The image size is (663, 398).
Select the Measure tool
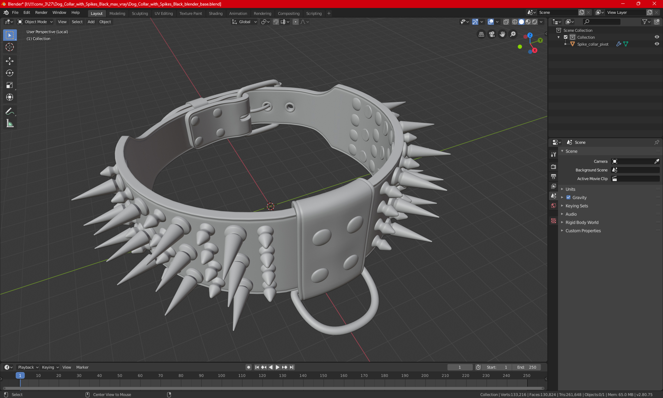pyautogui.click(x=10, y=123)
